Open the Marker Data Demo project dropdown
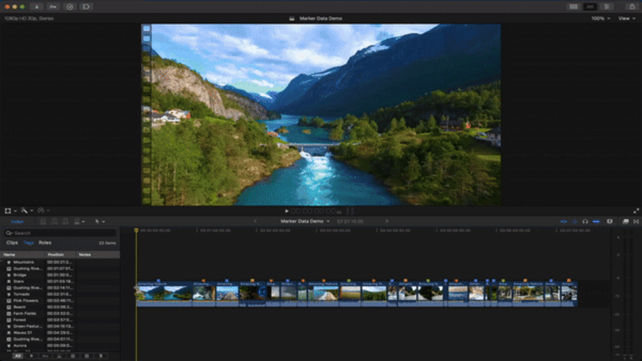The image size is (642, 361). point(305,222)
